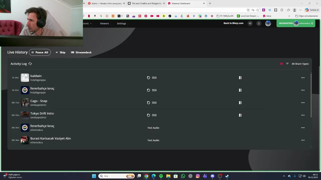Open three-dot menu for ethemokcu's fenerbahçe kıraç
The width and height of the screenshot is (321, 180).
(303, 128)
